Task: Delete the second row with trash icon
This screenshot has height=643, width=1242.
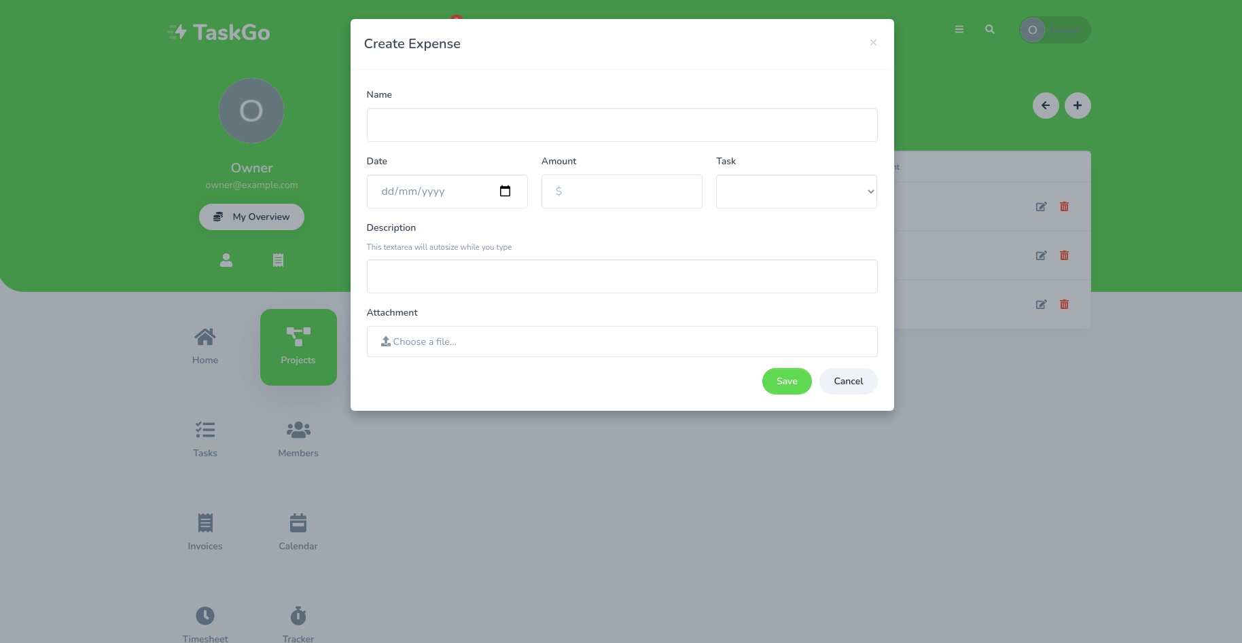Action: (x=1065, y=255)
